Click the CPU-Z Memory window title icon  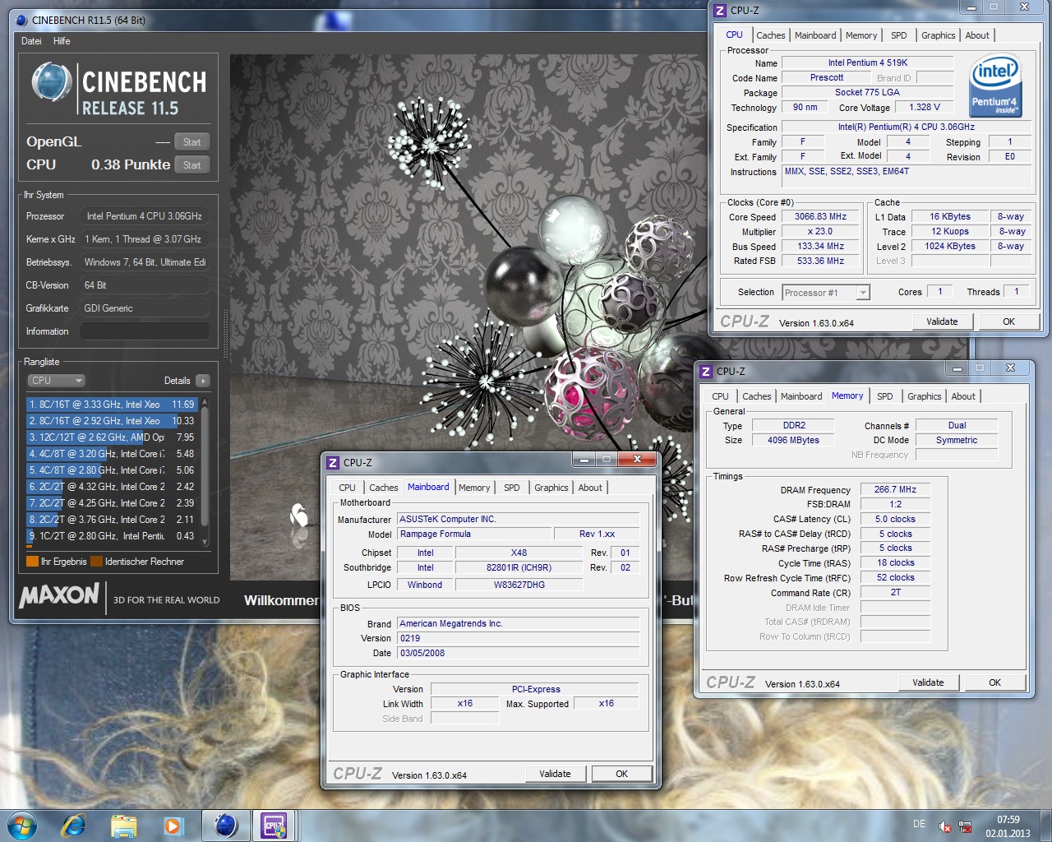pos(706,372)
